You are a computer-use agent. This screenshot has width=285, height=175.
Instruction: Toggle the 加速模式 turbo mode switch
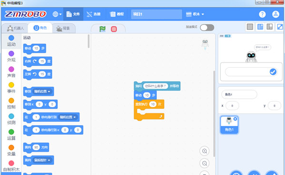207,27
